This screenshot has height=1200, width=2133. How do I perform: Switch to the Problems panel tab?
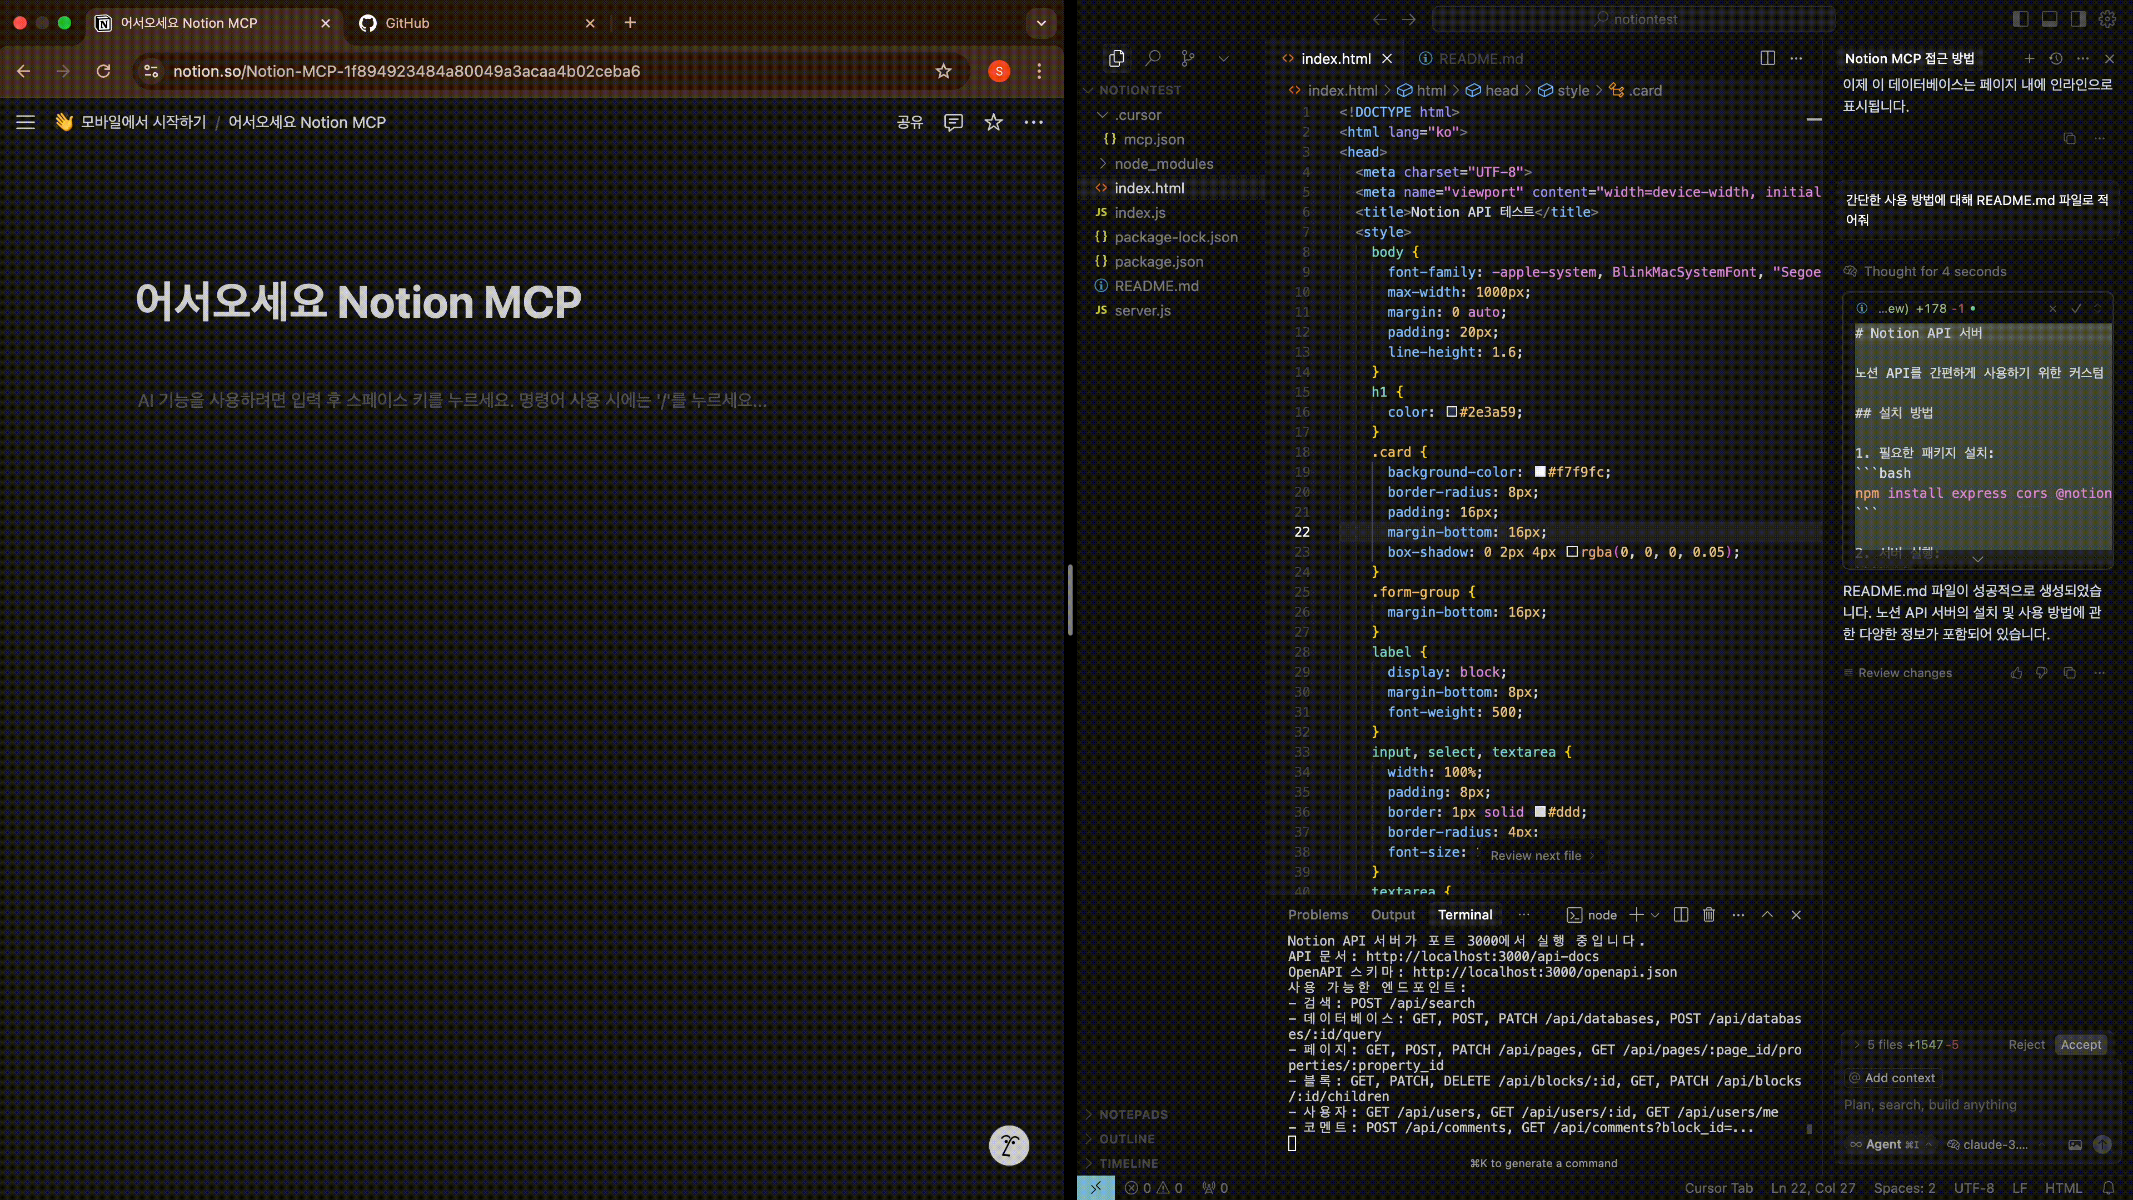[1317, 914]
